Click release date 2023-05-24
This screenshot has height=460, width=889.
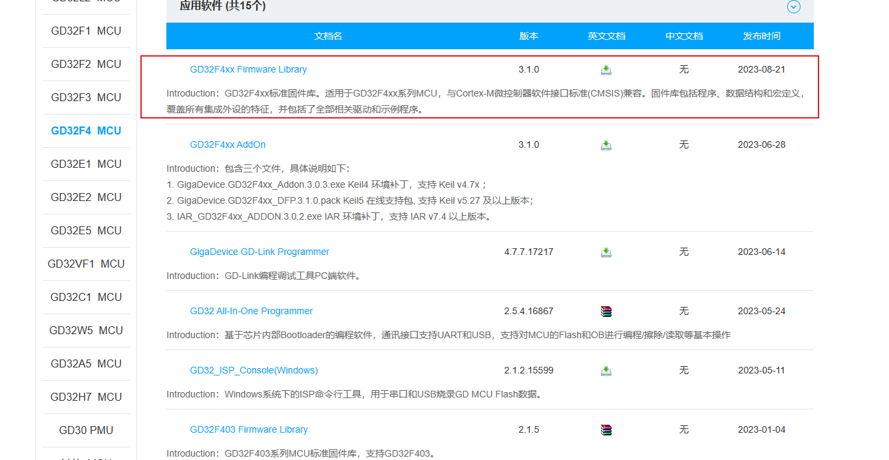[762, 311]
